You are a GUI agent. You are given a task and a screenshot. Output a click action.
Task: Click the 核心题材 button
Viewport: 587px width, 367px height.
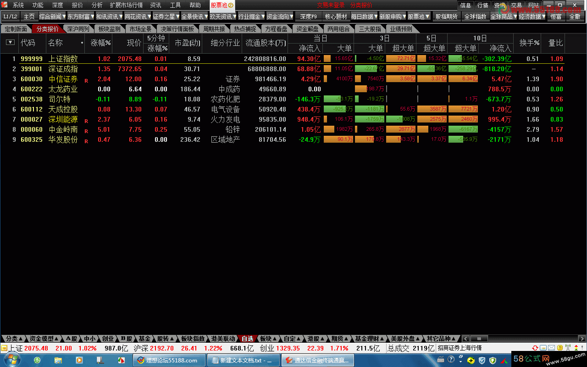pyautogui.click(x=336, y=16)
